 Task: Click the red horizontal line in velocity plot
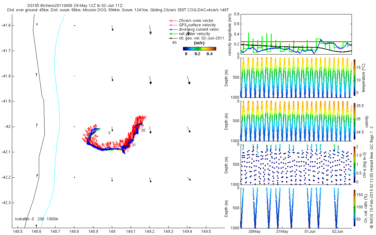pos(296,41)
